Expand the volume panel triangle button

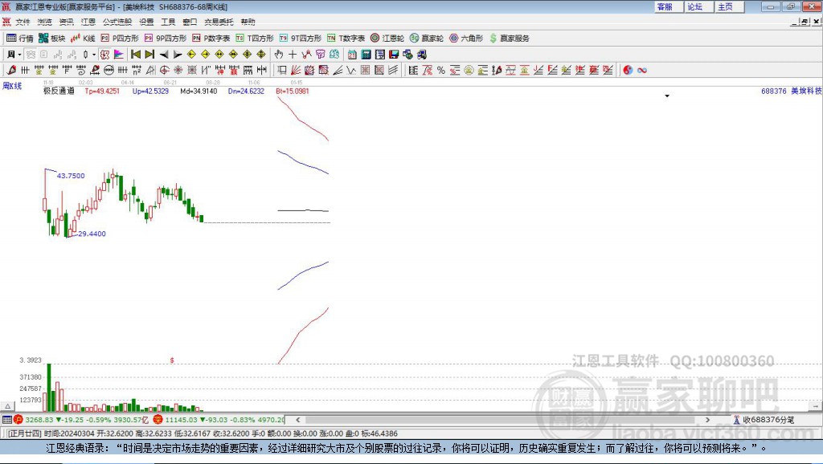[x=7, y=406]
